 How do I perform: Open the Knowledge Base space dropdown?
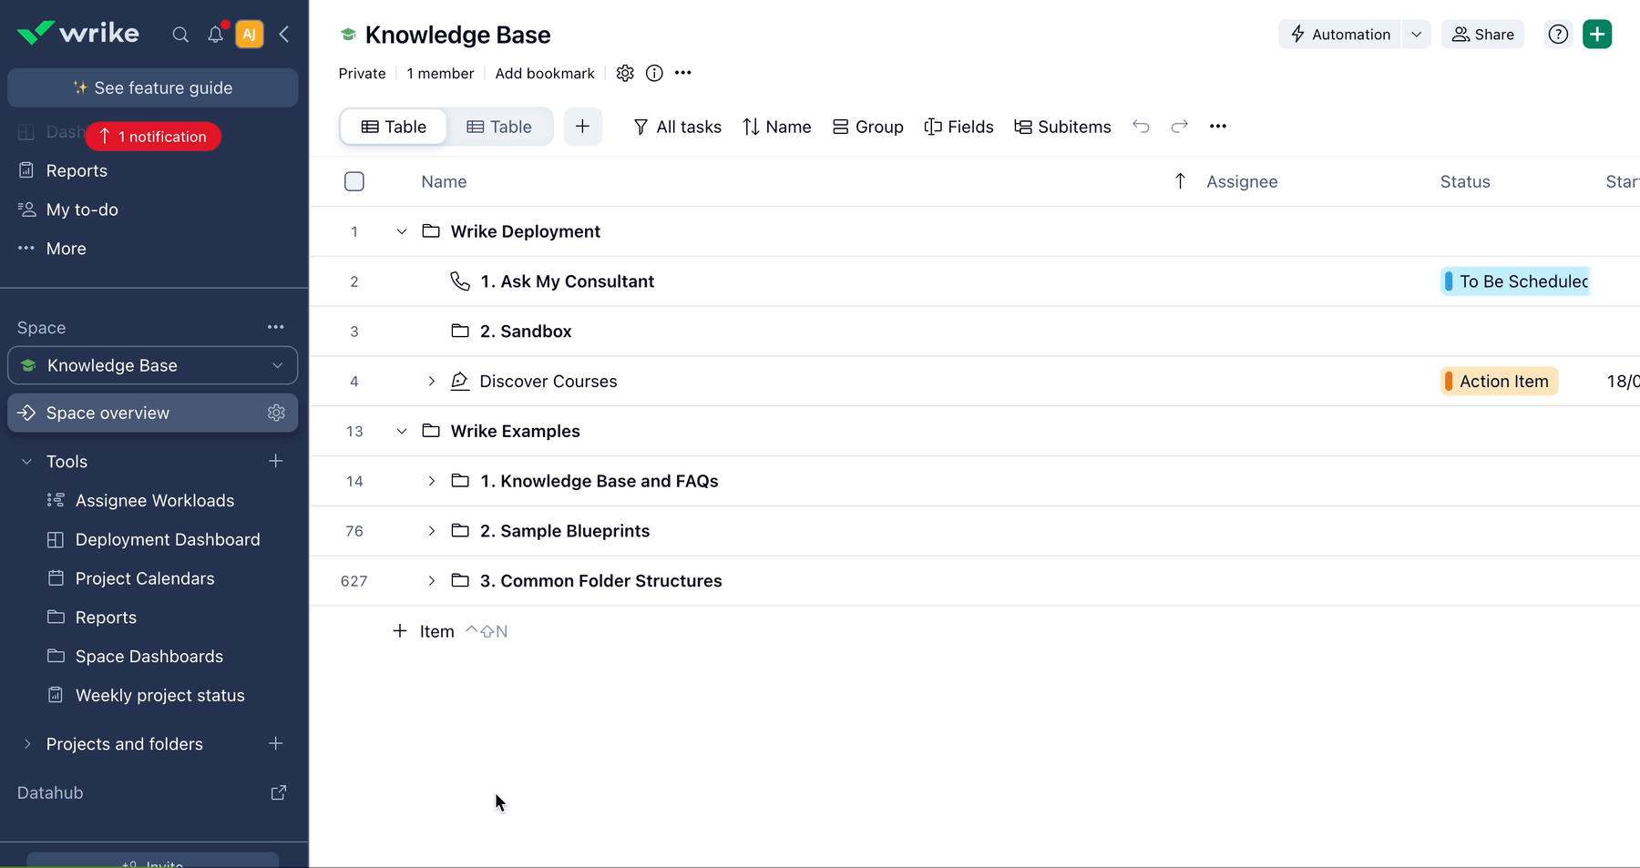click(277, 365)
